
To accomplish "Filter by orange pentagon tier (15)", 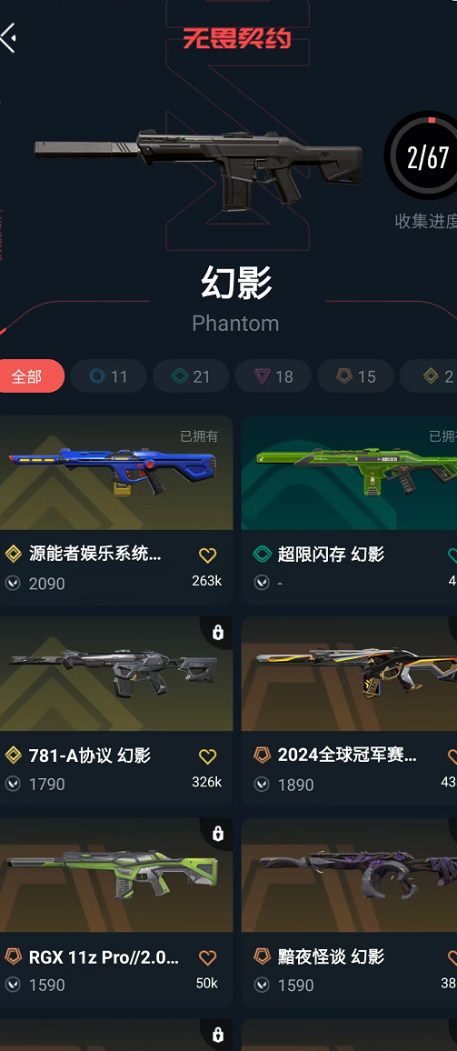I will point(356,376).
